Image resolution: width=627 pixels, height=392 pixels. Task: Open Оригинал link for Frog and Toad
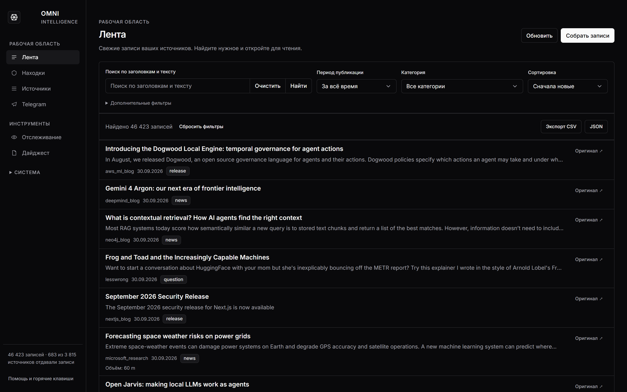pyautogui.click(x=589, y=260)
